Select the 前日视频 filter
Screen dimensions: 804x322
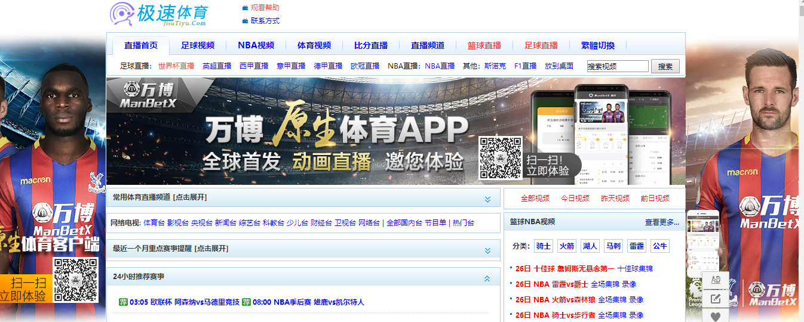coord(655,199)
